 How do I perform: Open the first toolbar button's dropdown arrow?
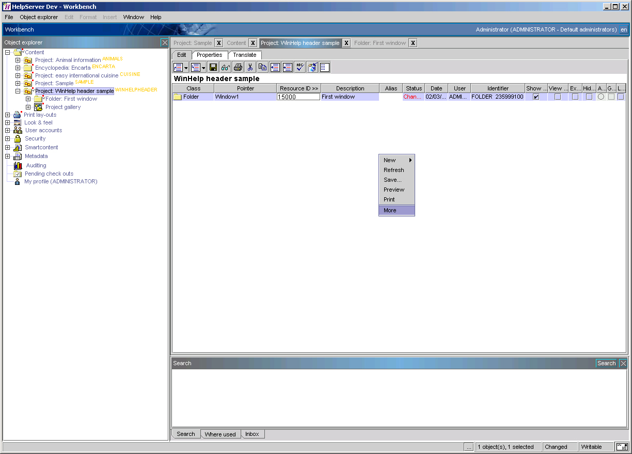pyautogui.click(x=186, y=67)
